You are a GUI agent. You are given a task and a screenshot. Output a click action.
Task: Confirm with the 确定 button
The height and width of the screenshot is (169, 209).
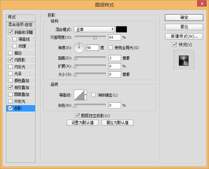(184, 18)
